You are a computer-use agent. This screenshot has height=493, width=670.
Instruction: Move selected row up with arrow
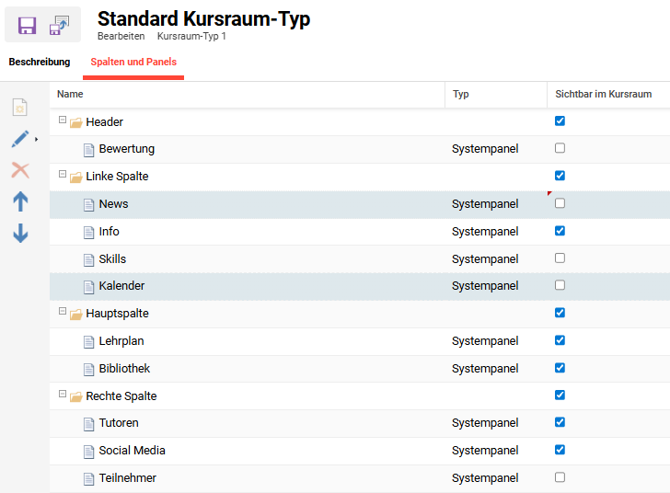tap(19, 202)
